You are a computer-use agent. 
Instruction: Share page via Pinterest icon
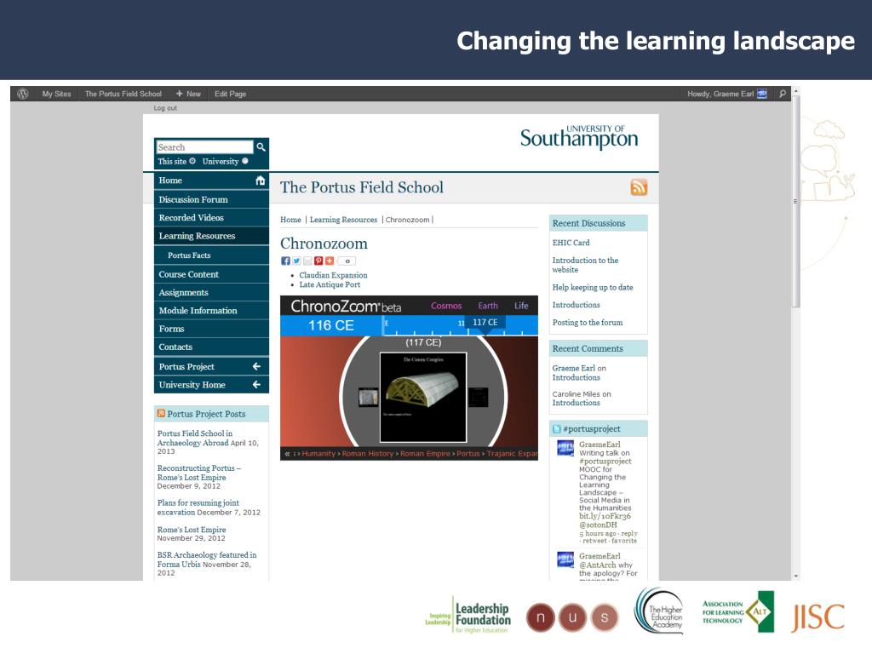pyautogui.click(x=318, y=261)
